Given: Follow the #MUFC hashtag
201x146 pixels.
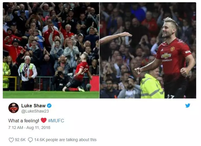Looking at the screenshot, I should (56, 121).
